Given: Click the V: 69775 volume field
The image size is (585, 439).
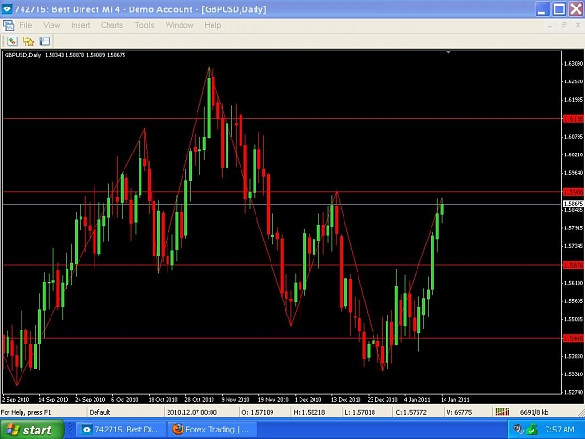Looking at the screenshot, I should coord(460,412).
